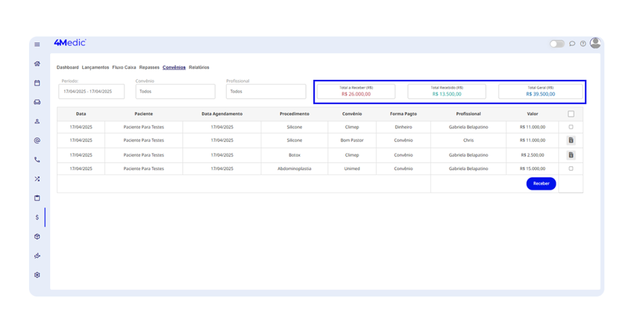
Task: Click the Forma Pagto column header
Action: tap(403, 114)
